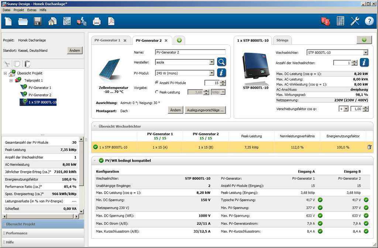Image resolution: width=378 pixels, height=248 pixels.
Task: Open the Hersteller dropdown showing asola
Action: [x=185, y=62]
